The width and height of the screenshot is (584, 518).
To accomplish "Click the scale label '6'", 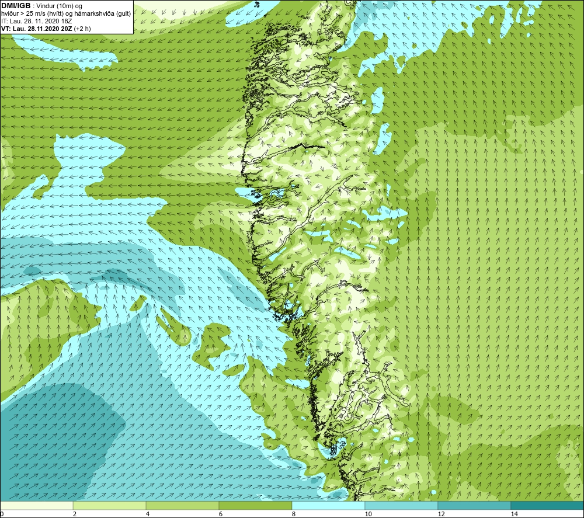I will (221, 514).
